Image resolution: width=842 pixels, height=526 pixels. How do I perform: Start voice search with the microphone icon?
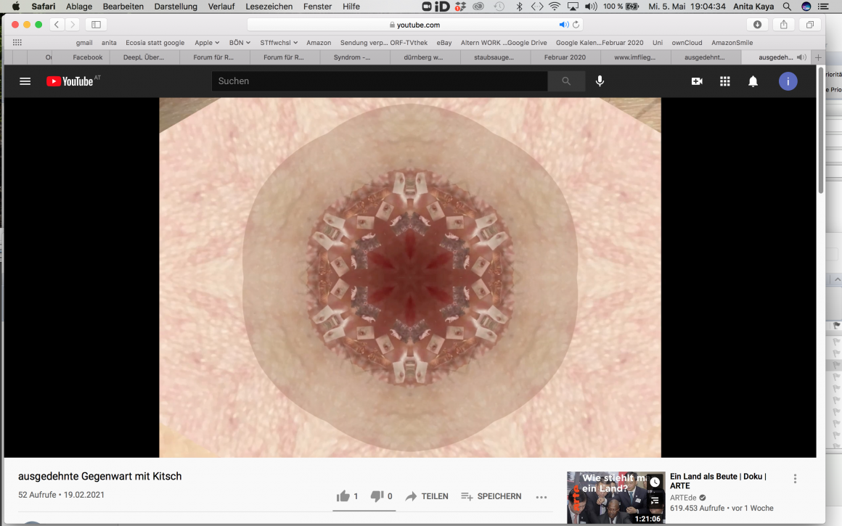coord(600,81)
